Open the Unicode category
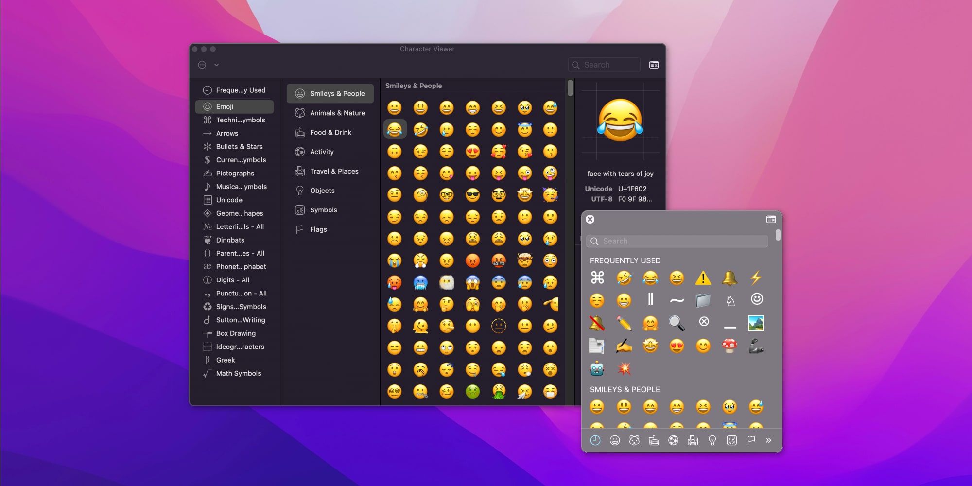Image resolution: width=972 pixels, height=486 pixels. tap(234, 200)
